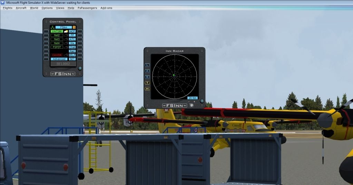Click the left soft key beside Net2
Screen dimensions: 353x185
click(46, 35)
